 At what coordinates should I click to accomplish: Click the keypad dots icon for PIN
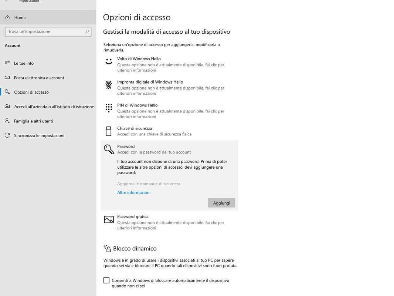tap(109, 108)
